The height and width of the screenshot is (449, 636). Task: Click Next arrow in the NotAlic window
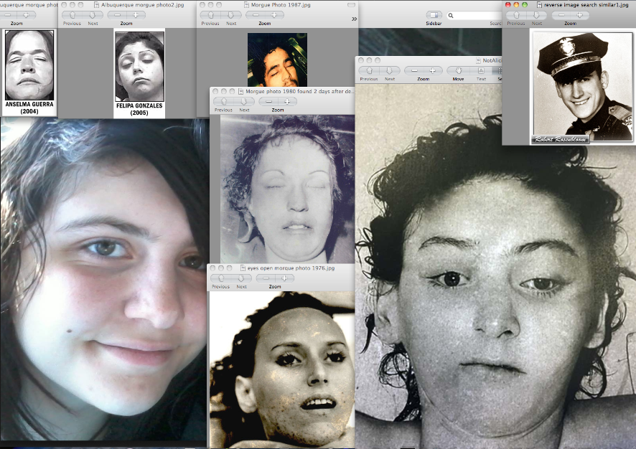click(389, 70)
